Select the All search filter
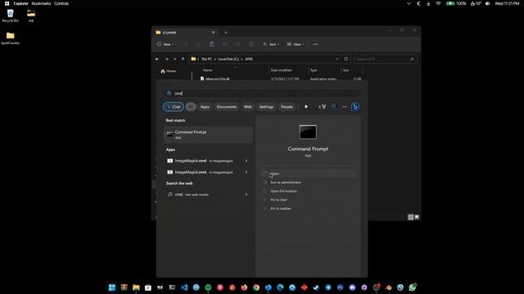 click(191, 107)
